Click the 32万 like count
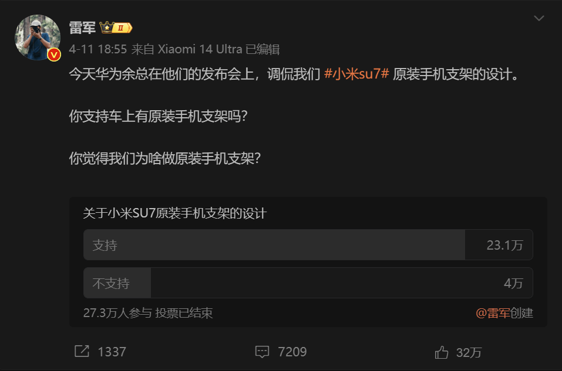Image resolution: width=562 pixels, height=371 pixels. pos(469,352)
